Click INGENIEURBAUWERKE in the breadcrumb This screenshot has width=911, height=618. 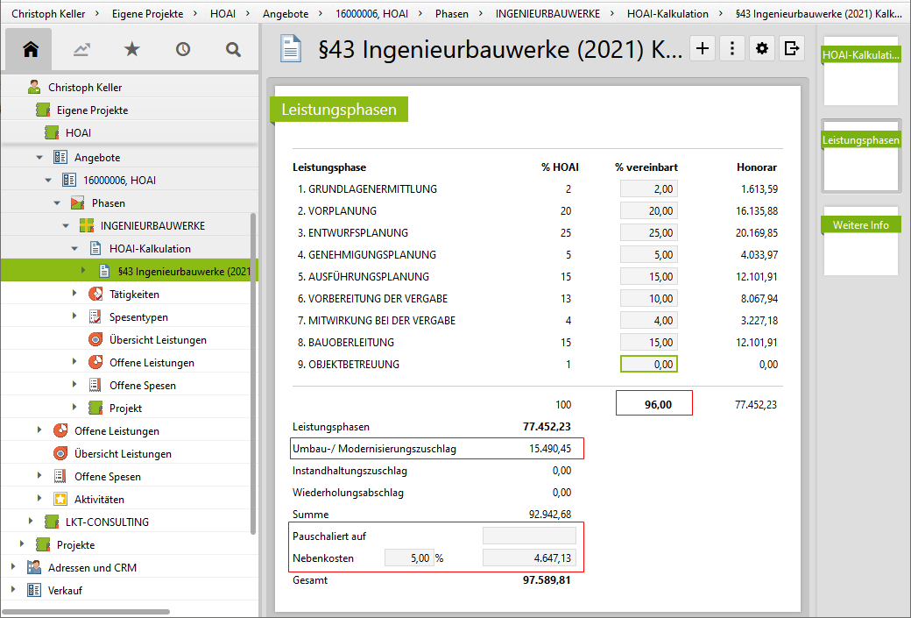click(547, 14)
